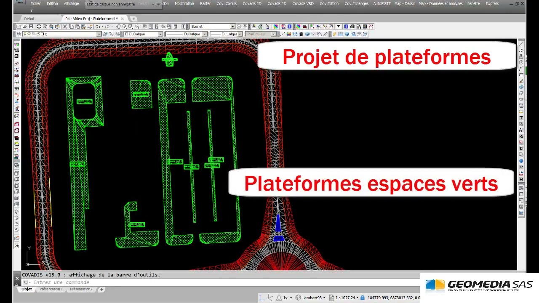Click the lock icon beside coordinates
The height and width of the screenshot is (303, 539).
pos(363,298)
